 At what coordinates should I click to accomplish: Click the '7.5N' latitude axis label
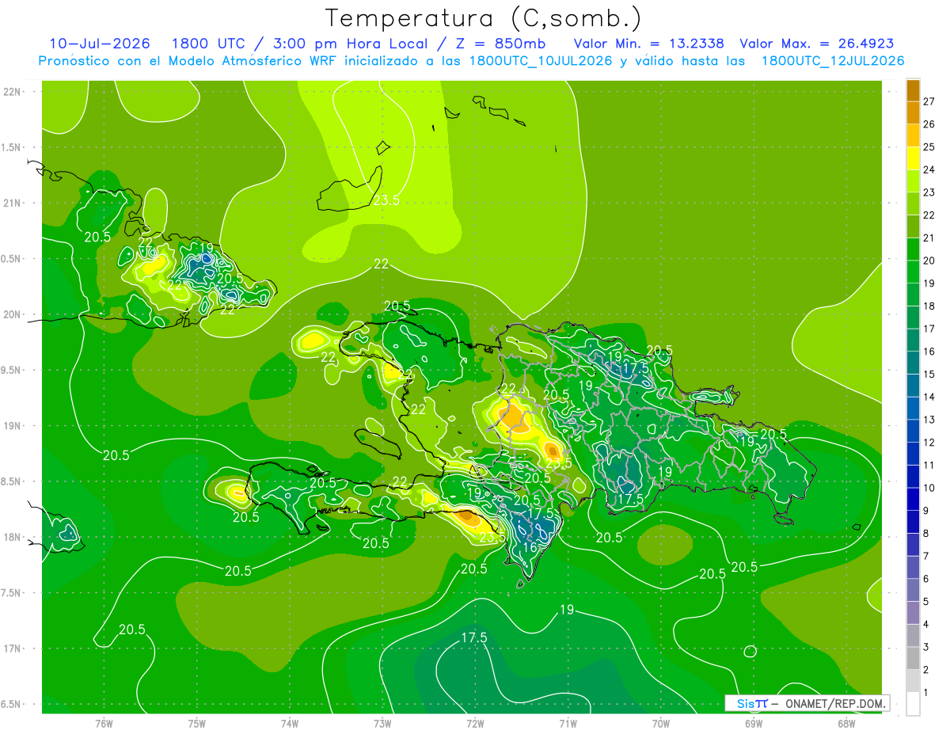coord(11,593)
